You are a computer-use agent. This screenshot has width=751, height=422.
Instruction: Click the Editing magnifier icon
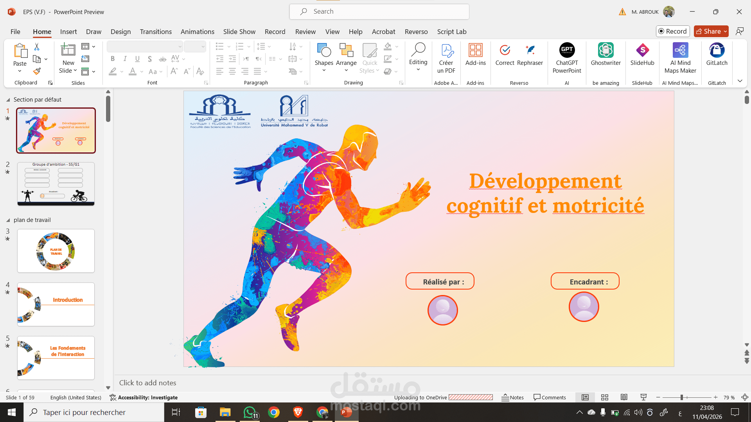tap(418, 49)
